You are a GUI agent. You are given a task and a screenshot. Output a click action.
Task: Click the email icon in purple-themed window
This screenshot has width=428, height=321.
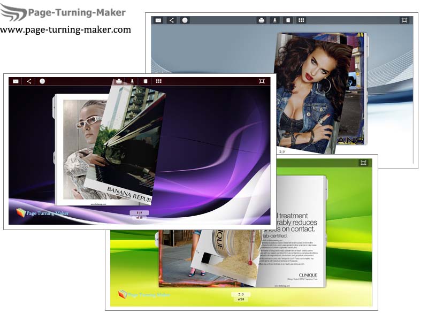coord(16,81)
